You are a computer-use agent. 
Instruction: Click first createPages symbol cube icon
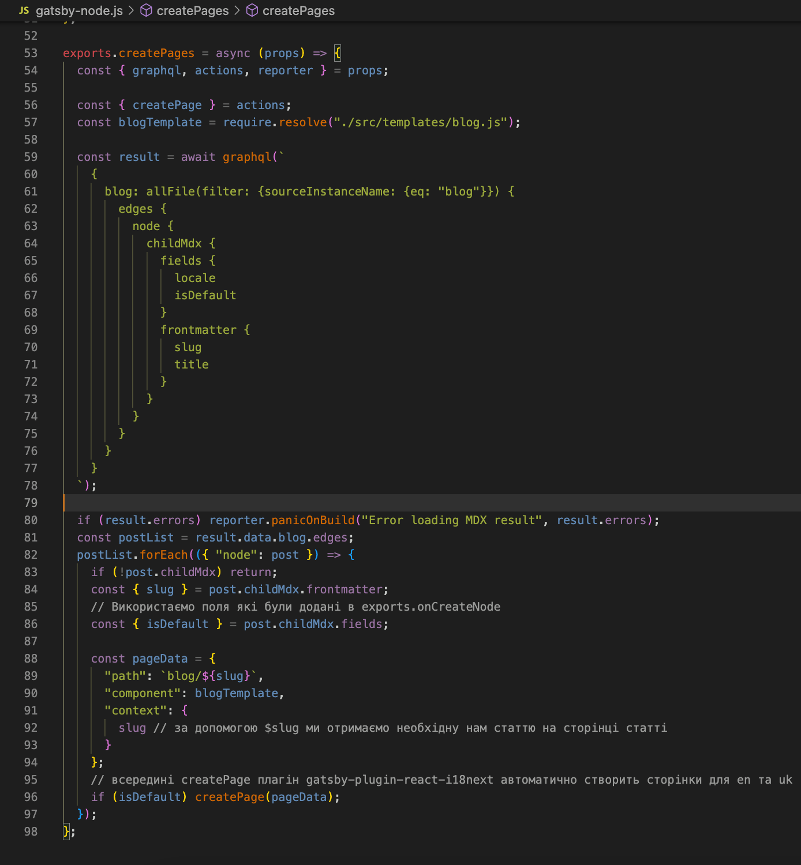point(147,10)
